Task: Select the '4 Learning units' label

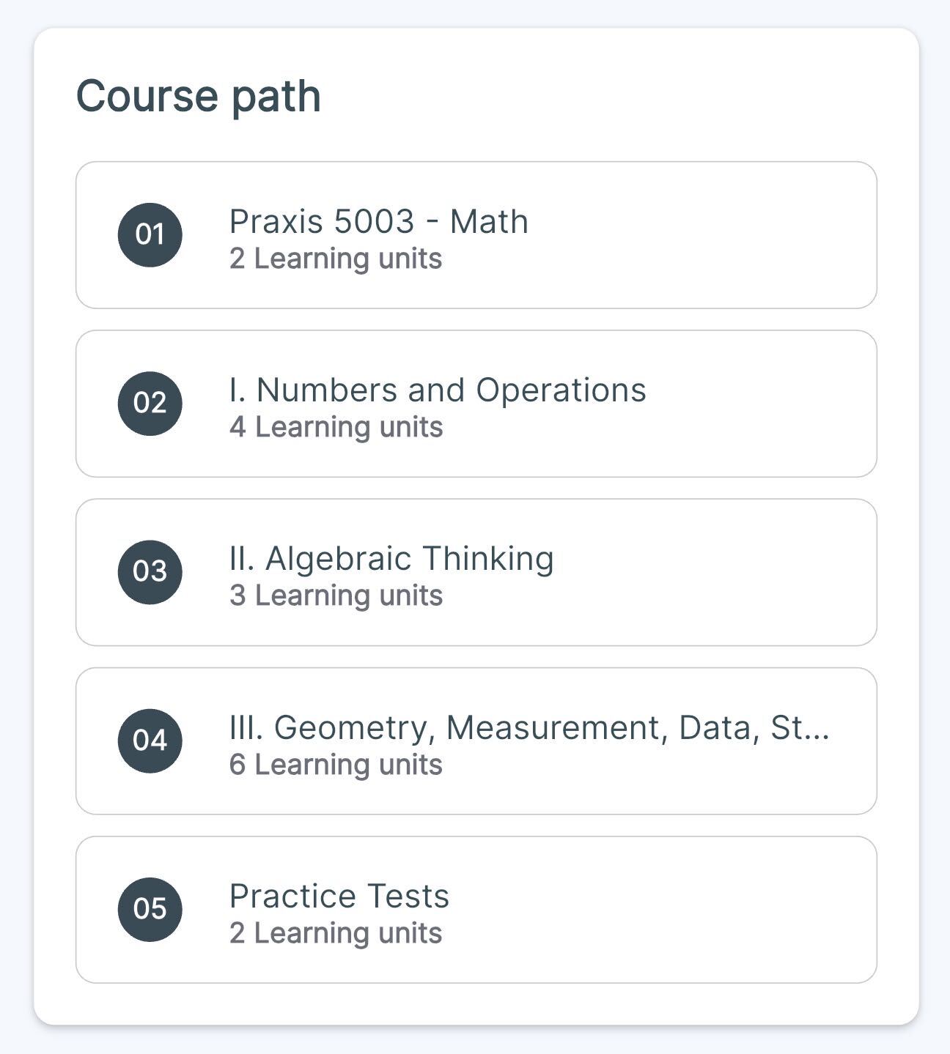Action: point(336,427)
